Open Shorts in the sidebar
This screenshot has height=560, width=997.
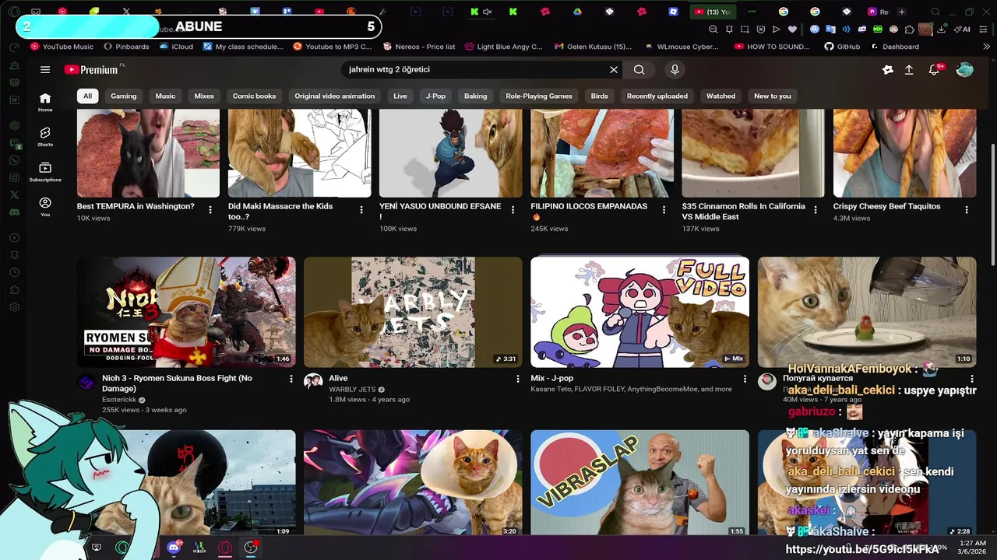pyautogui.click(x=45, y=137)
